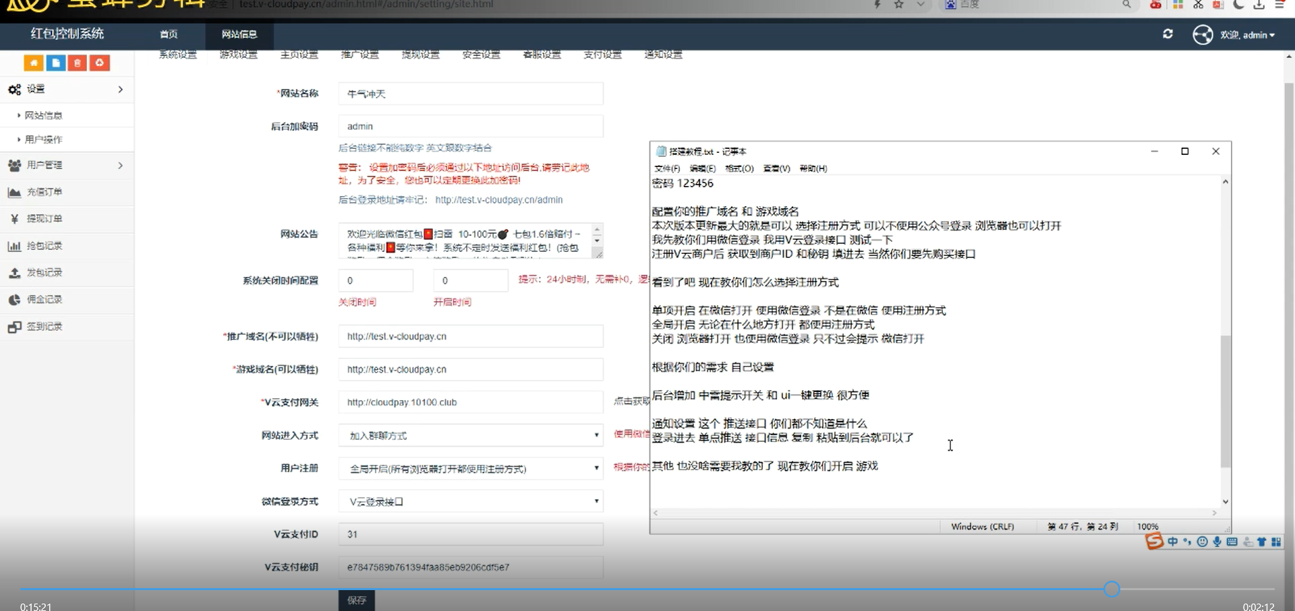1295x611 pixels.
Task: Open the 用户注册 dropdown
Action: [x=471, y=468]
